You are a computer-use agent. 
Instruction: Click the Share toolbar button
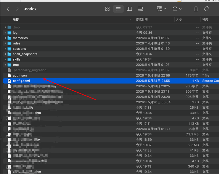click(x=196, y=9)
